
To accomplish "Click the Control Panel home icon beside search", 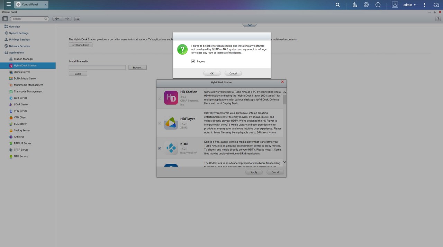I will [x=5, y=19].
